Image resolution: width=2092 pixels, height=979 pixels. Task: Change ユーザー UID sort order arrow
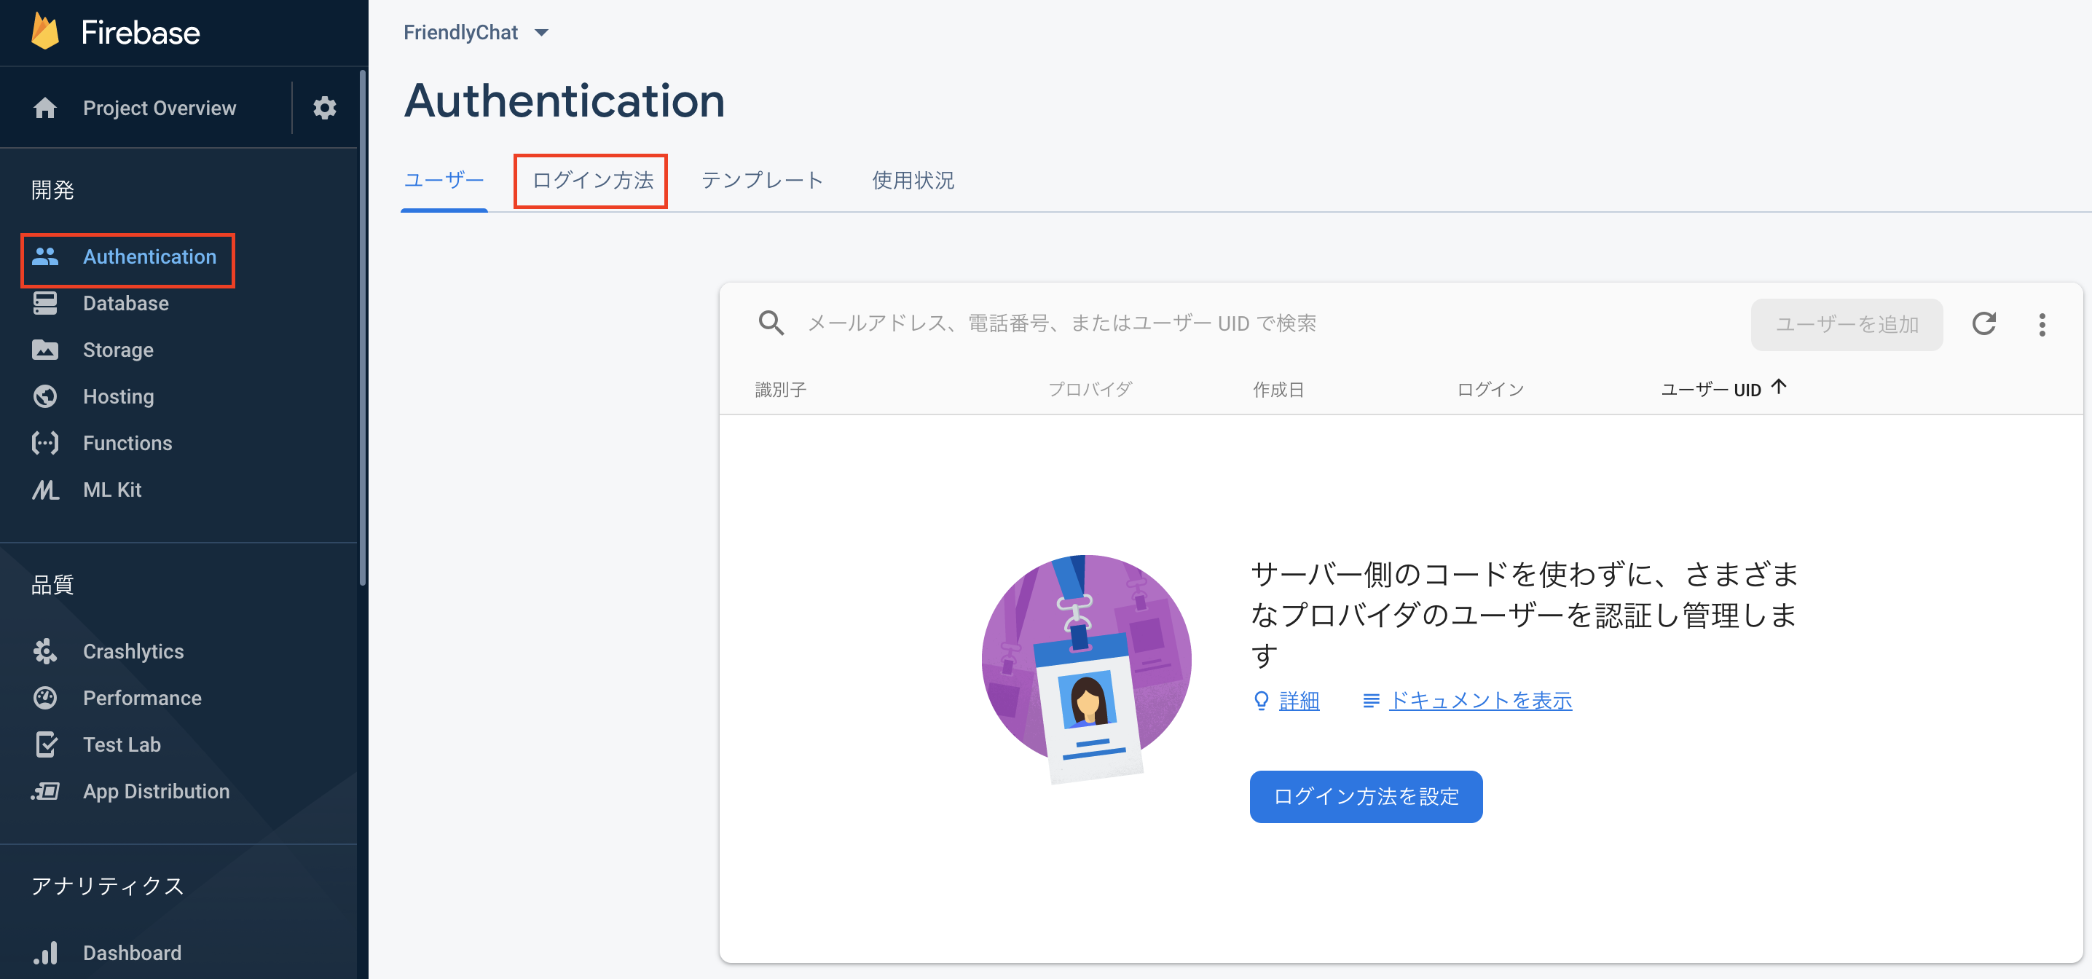[1779, 388]
